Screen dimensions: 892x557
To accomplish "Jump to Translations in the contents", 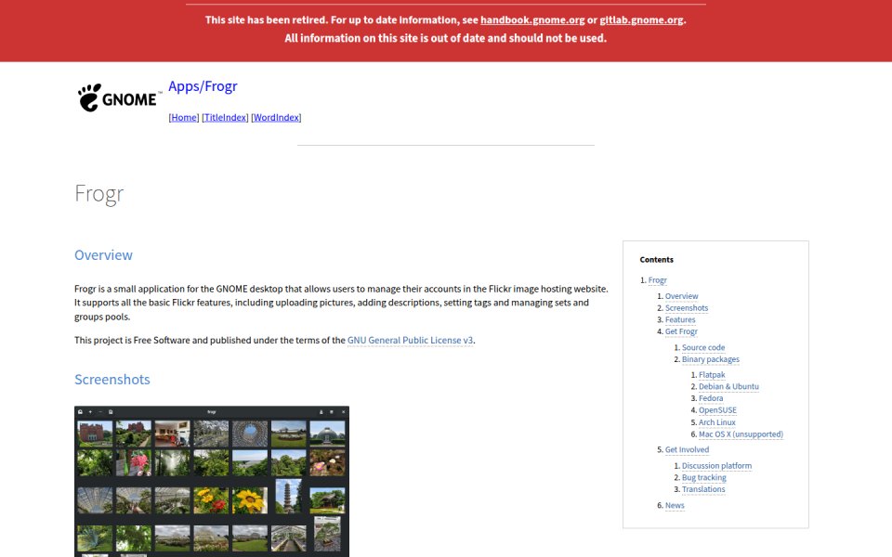I will coord(703,489).
